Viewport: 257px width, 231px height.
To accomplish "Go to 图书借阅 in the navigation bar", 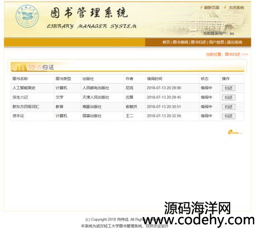I will point(180,42).
